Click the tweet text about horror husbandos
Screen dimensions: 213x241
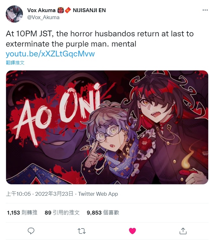100,39
